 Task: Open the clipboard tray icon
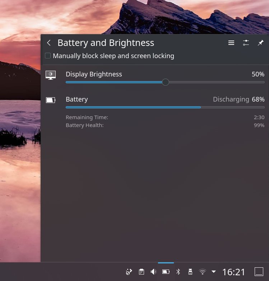coord(142,272)
